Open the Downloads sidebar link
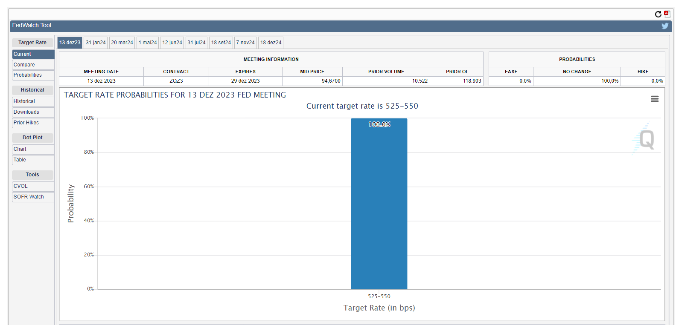Screen dimensions: 676x325 coord(33,112)
